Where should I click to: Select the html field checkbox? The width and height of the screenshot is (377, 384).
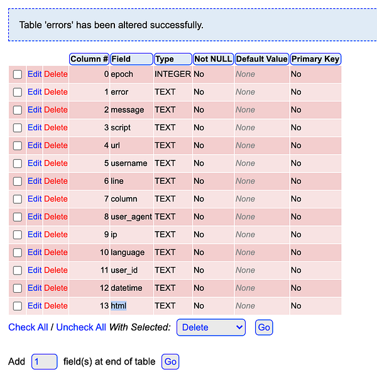(18, 306)
